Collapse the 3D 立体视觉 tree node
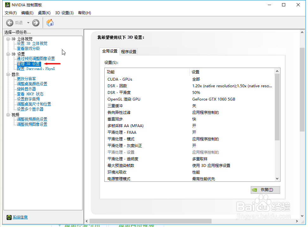This screenshot has height=227, width=308. click(x=8, y=39)
